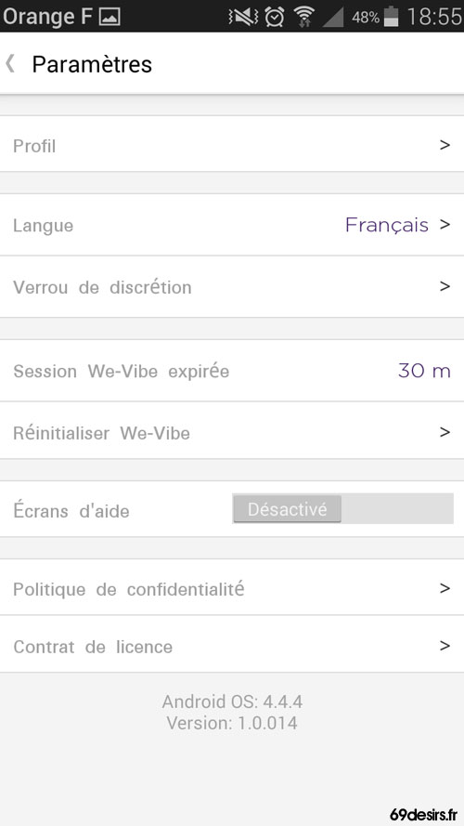Tap the picture notification icon in status bar
464x826 pixels.
(x=110, y=17)
